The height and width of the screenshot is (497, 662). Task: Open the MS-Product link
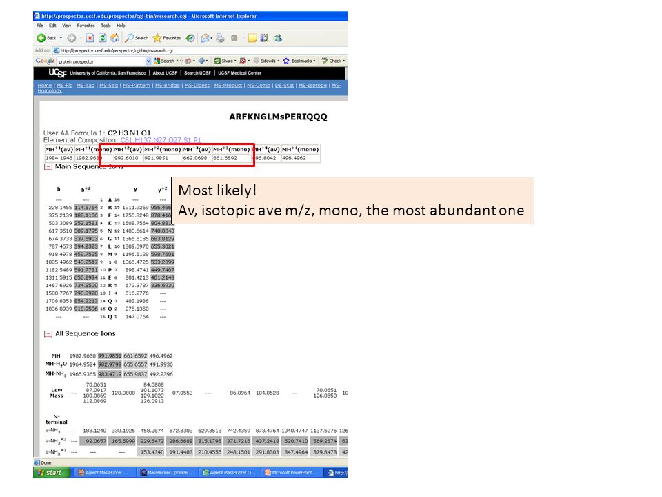point(228,86)
